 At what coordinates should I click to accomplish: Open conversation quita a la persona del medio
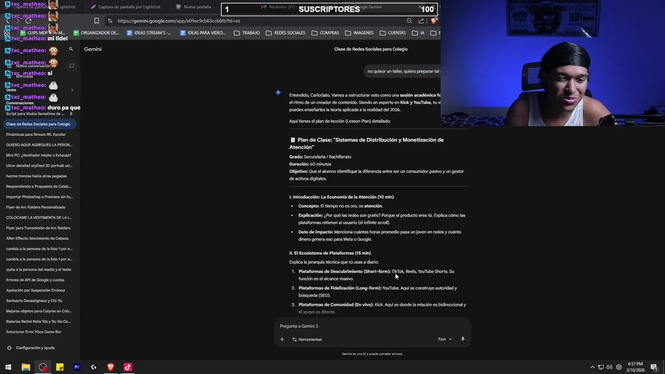pos(39,270)
